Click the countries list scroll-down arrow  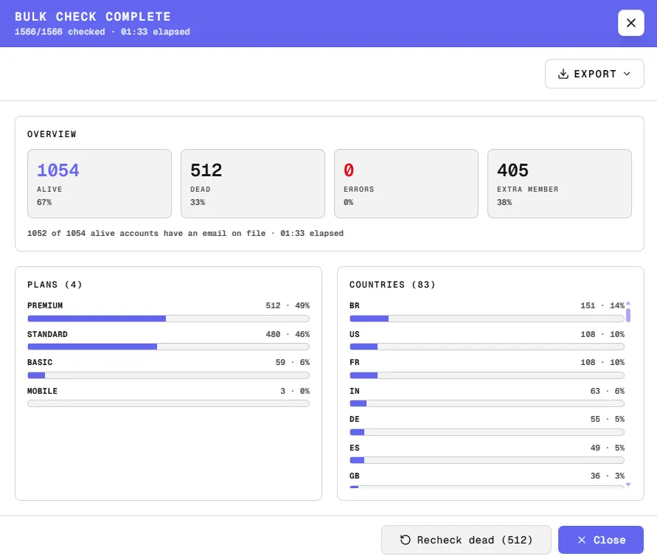[628, 485]
